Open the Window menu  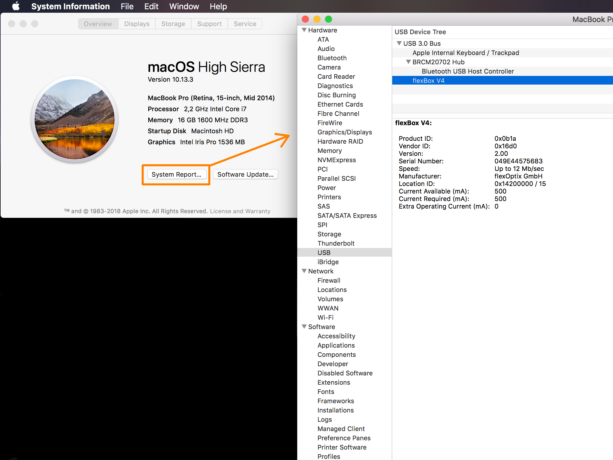pos(184,6)
